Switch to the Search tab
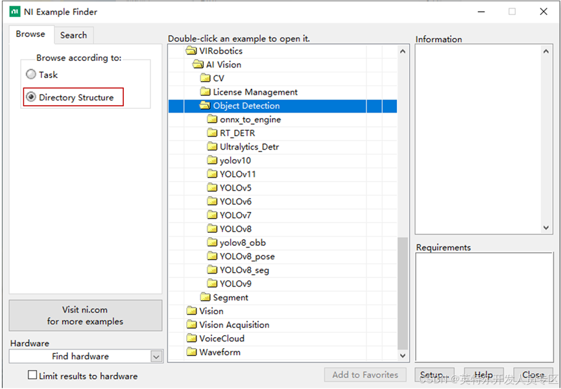This screenshot has height=389, width=561. 73,35
